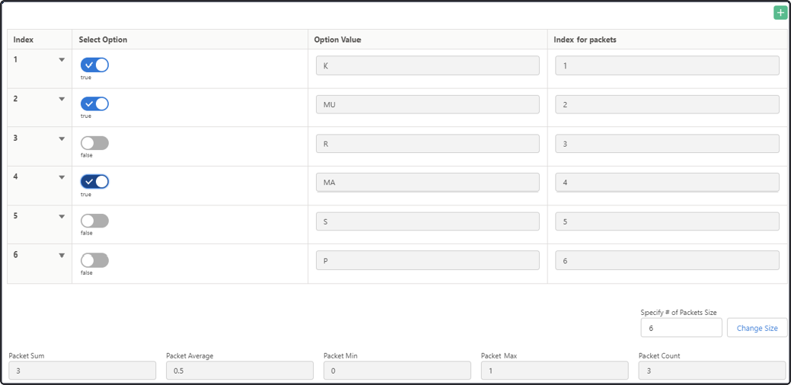Turn off the MA row toggle
This screenshot has width=791, height=385.
tap(95, 182)
